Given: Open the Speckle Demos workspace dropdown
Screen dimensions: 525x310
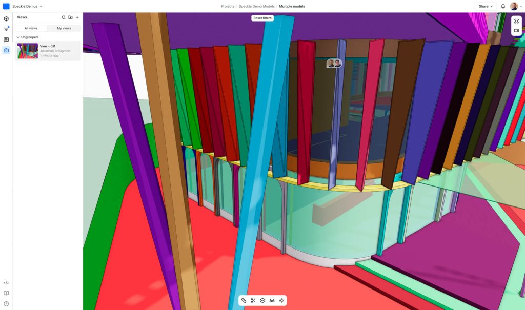Looking at the screenshot, I should (x=27, y=6).
